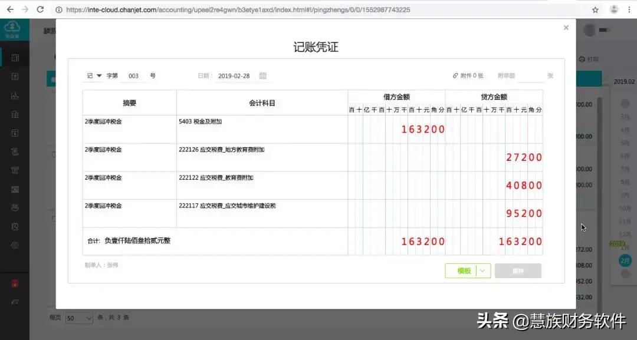
Task: Click the browser profile avatar icon
Action: click(x=613, y=9)
